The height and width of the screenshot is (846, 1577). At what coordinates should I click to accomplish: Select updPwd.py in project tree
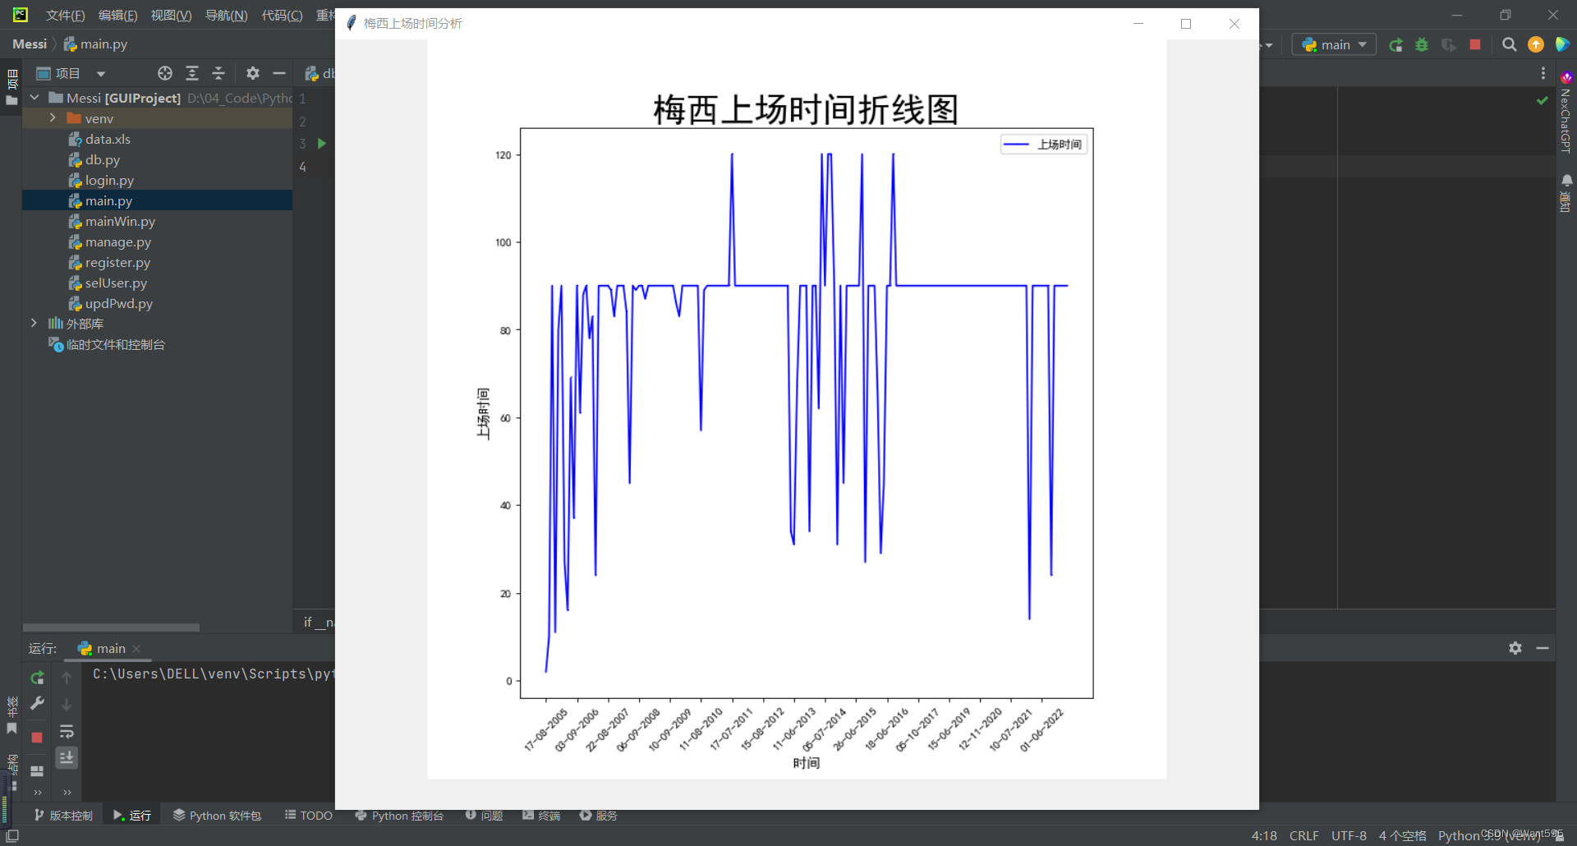pos(118,303)
